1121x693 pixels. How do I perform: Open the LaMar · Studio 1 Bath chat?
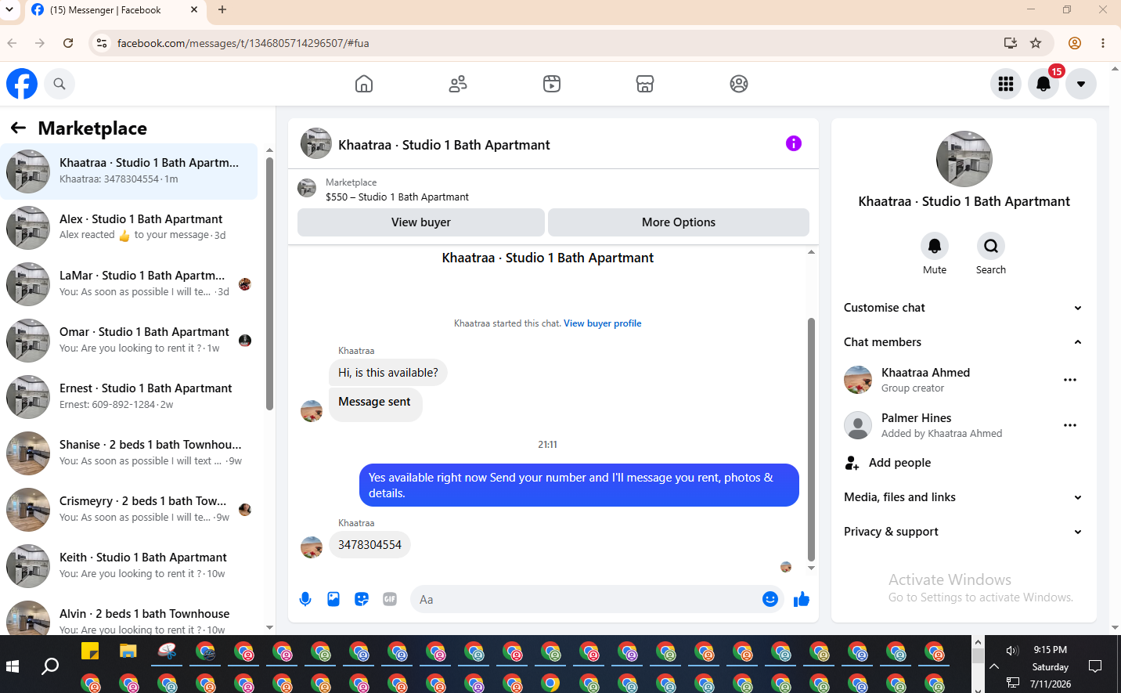(x=129, y=284)
